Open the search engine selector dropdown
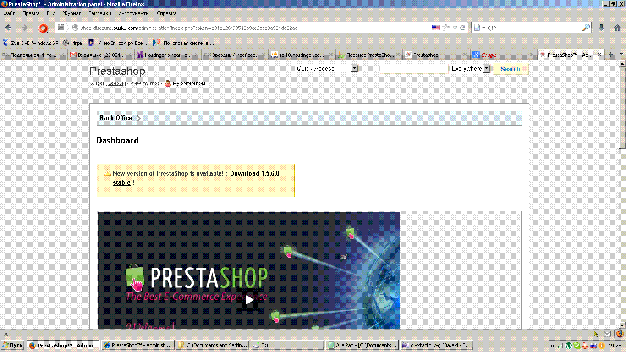The height and width of the screenshot is (352, 626). (x=479, y=27)
